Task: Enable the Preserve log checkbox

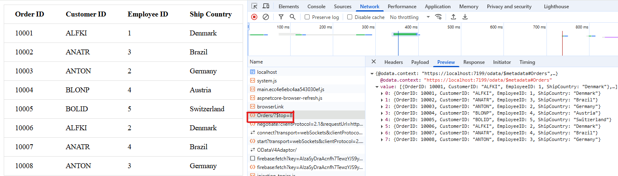Action: [x=307, y=17]
